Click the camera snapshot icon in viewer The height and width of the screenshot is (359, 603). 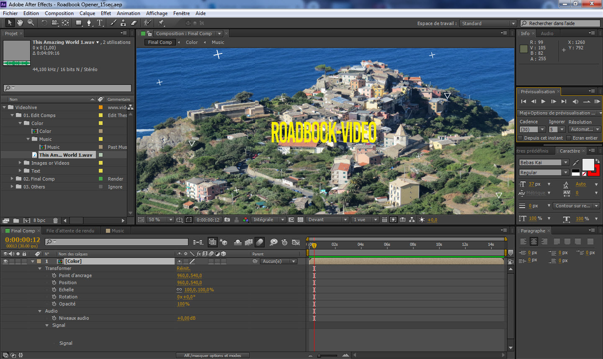[x=227, y=220]
